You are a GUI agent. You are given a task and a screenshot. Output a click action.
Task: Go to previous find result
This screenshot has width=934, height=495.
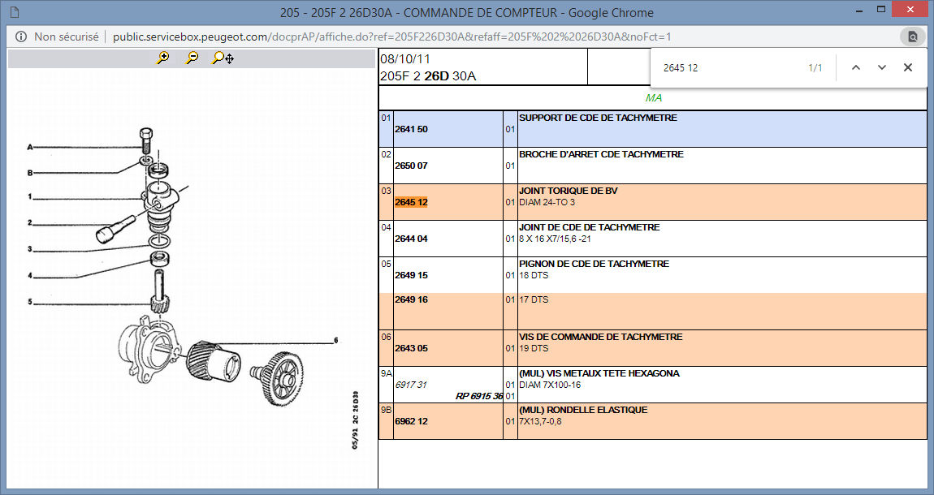pos(855,68)
